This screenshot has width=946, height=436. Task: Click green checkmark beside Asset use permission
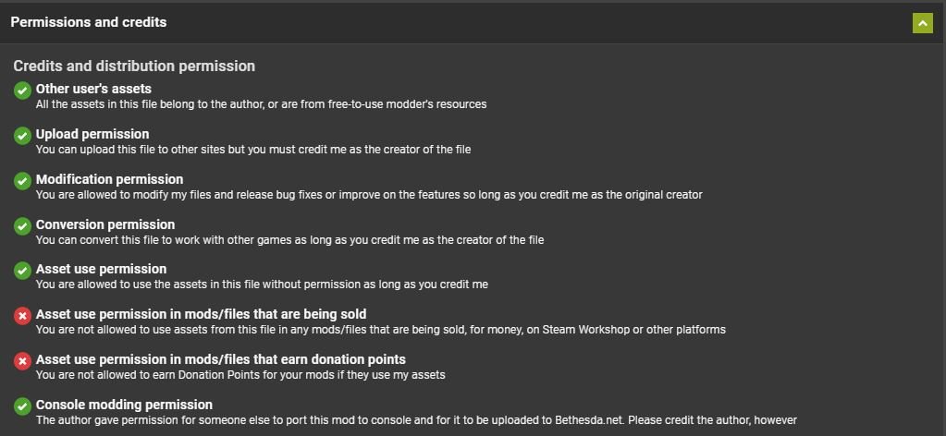pyautogui.click(x=22, y=271)
